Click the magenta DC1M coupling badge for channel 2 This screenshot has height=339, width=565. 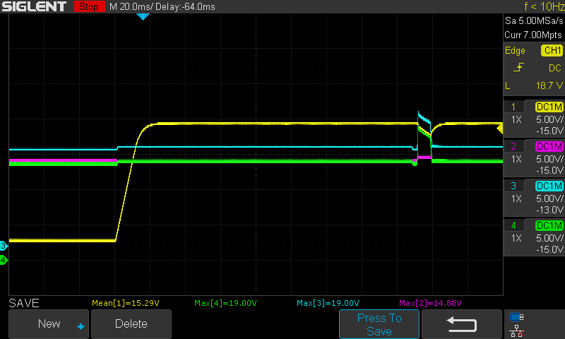(x=549, y=146)
